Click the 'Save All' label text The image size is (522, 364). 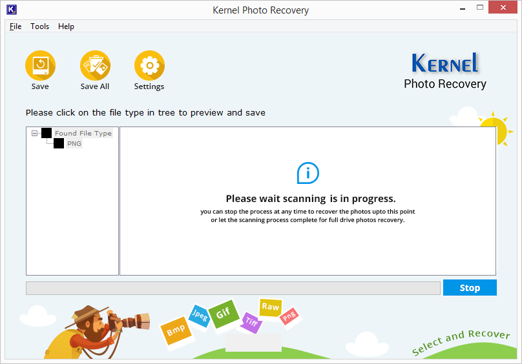[95, 86]
